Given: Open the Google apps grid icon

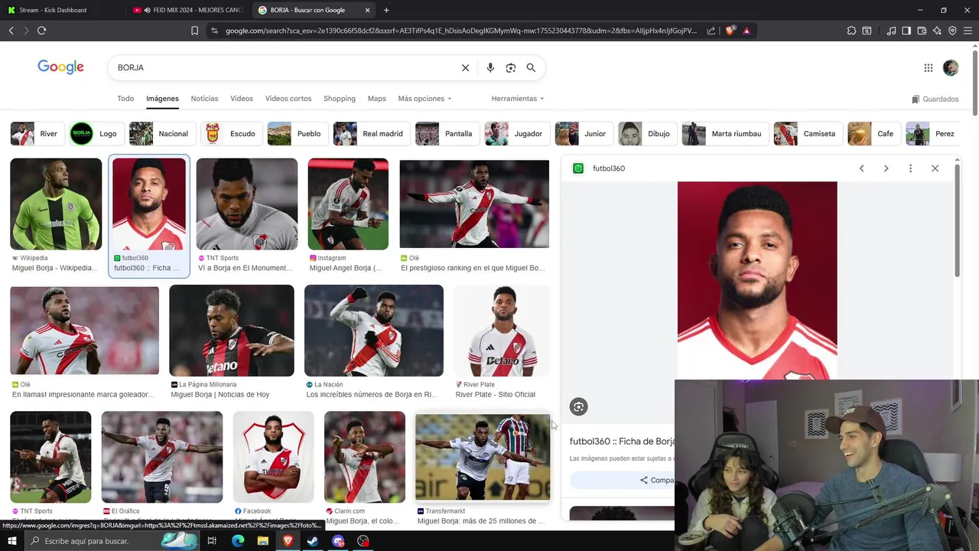Looking at the screenshot, I should (x=928, y=68).
